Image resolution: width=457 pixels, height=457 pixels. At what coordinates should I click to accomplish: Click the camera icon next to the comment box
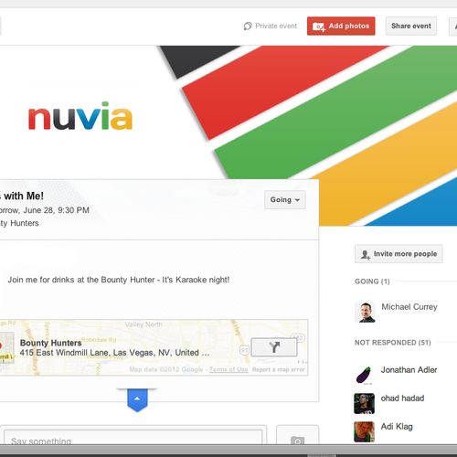297,441
